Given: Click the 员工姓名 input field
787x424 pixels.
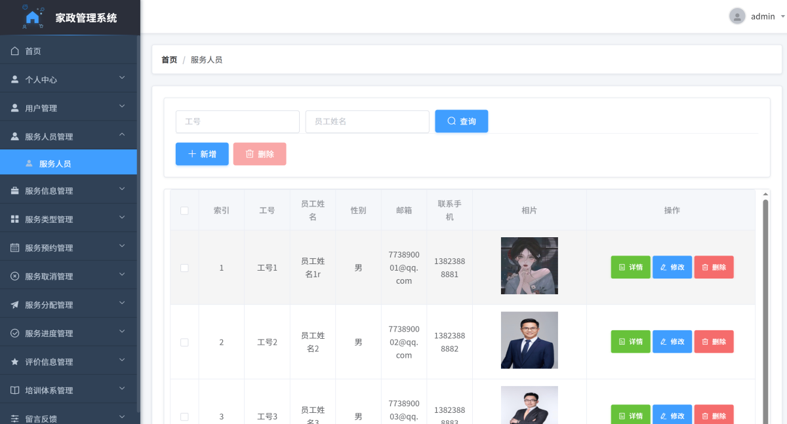Looking at the screenshot, I should tap(367, 122).
